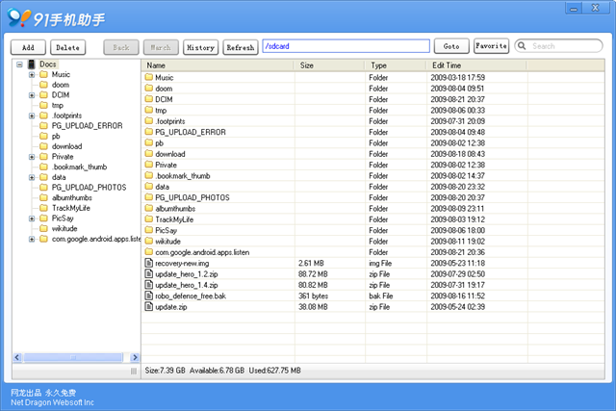The image size is (616, 411).
Task: Click update.zip file icon
Action: tap(149, 306)
